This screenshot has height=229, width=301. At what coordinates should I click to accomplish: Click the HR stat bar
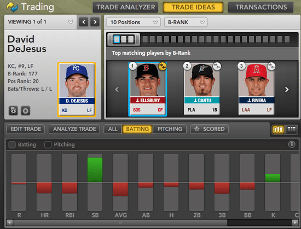pyautogui.click(x=44, y=188)
